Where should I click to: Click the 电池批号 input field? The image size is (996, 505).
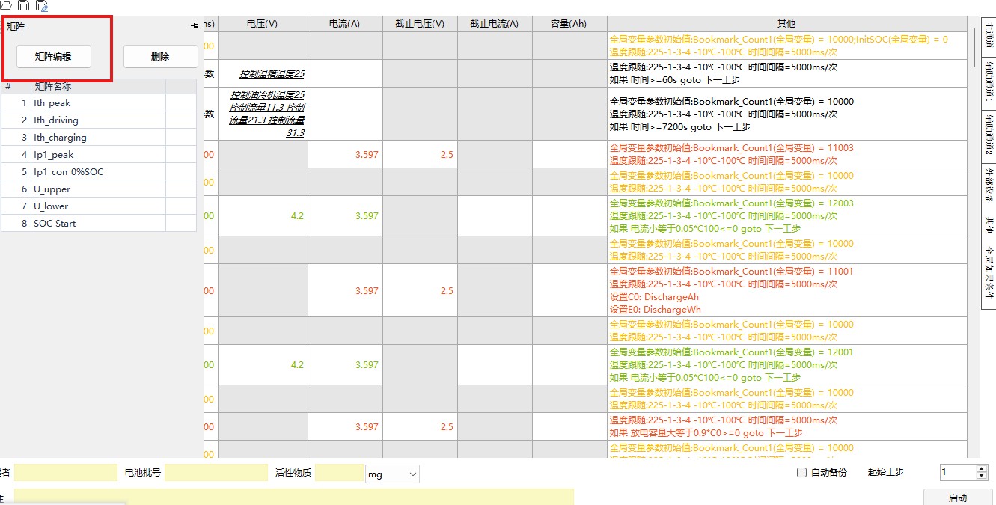[x=217, y=472]
